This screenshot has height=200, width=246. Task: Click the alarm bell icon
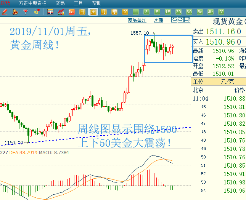[15, 12]
